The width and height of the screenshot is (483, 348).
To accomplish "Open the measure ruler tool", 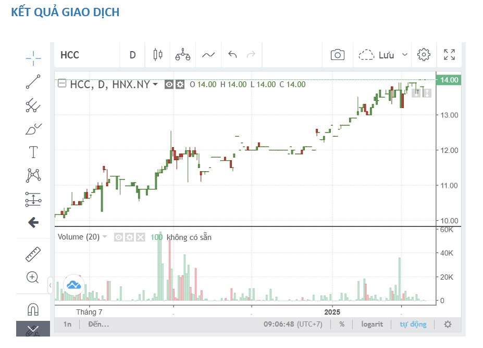I will click(x=33, y=254).
